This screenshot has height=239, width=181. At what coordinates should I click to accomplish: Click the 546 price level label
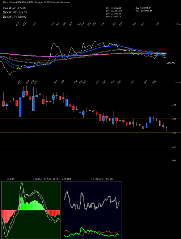tap(174, 105)
